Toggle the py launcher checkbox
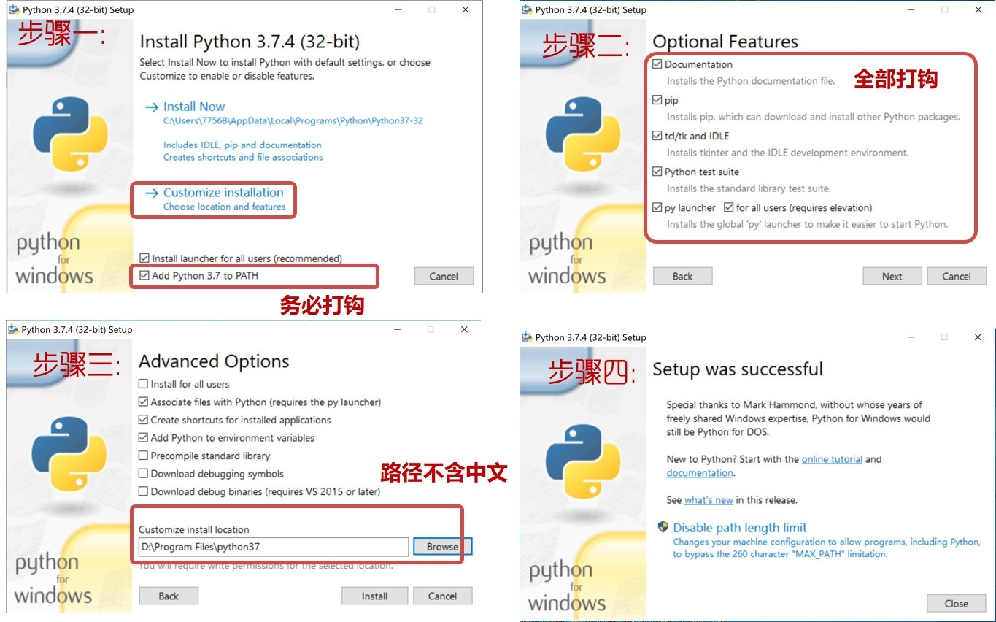The width and height of the screenshot is (996, 622). [x=657, y=207]
